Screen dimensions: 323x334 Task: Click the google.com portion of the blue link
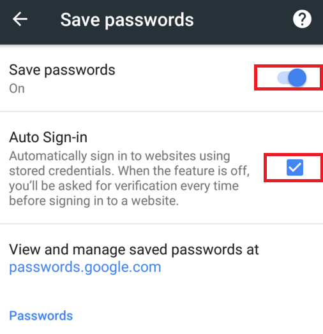pos(123,267)
